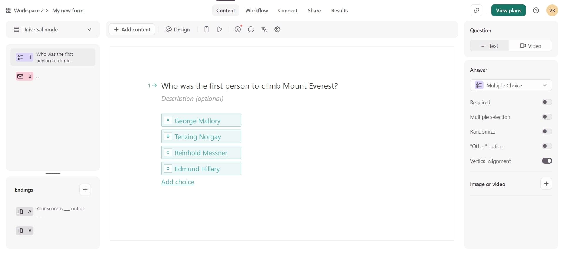
Task: Click the Add choice link
Action: tap(178, 182)
